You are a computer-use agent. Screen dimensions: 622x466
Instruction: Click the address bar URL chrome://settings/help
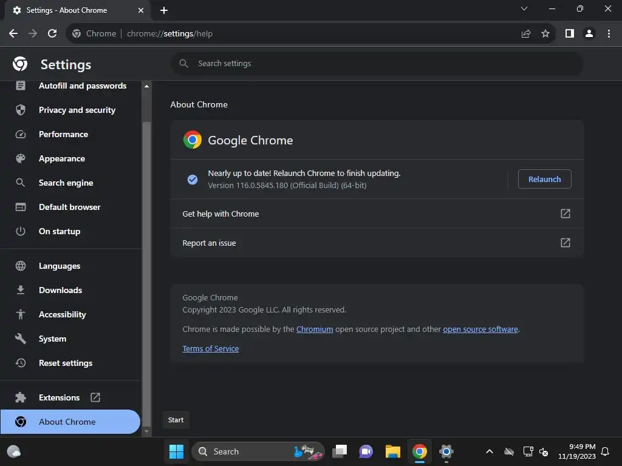tap(170, 34)
